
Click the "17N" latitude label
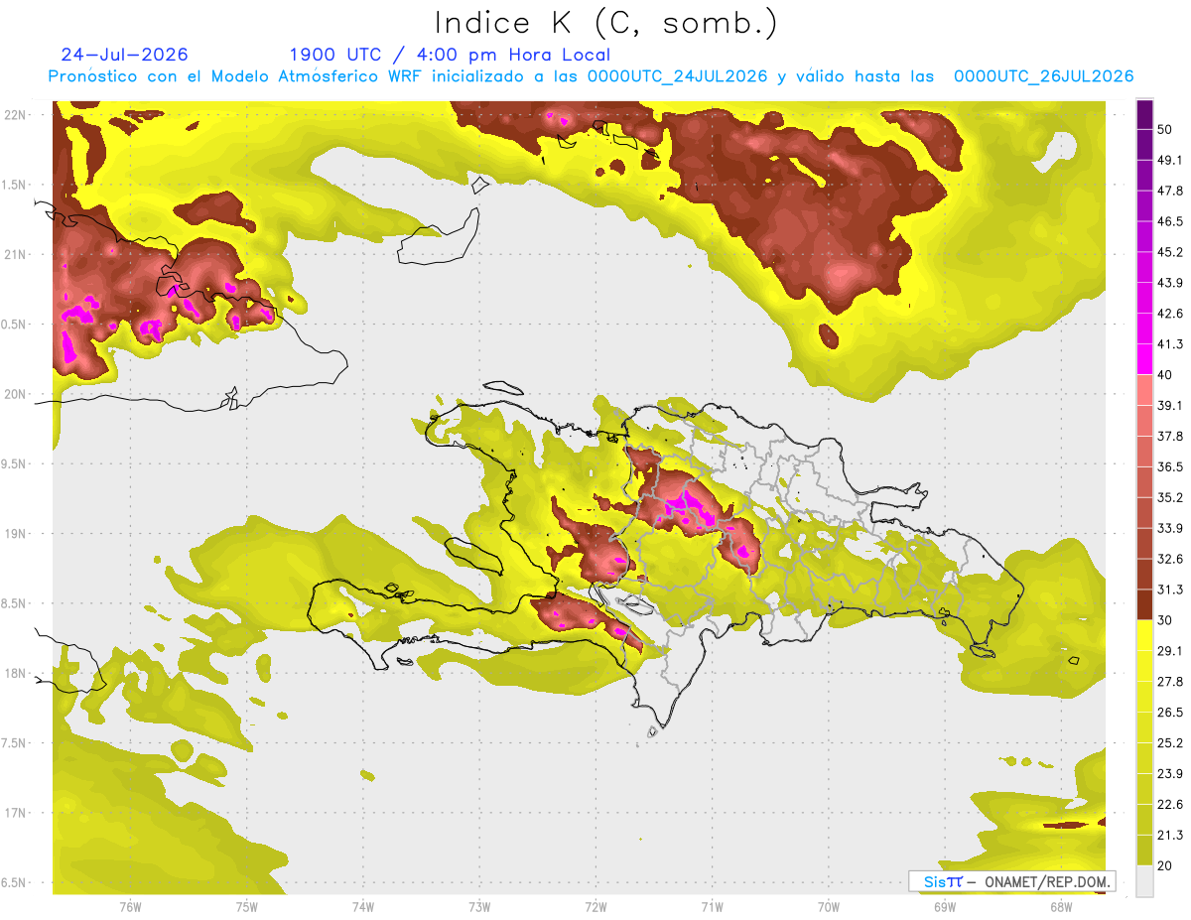click(15, 813)
